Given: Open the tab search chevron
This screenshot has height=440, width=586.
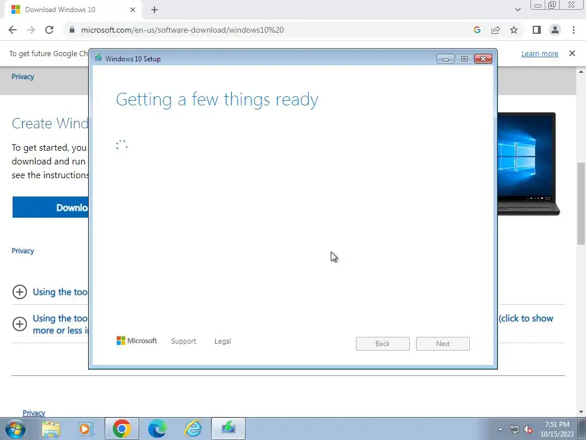Looking at the screenshot, I should coord(517,10).
